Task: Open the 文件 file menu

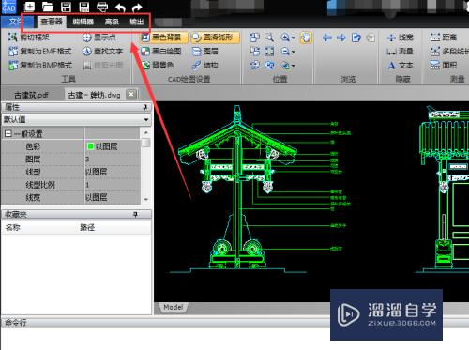Action: (17, 22)
